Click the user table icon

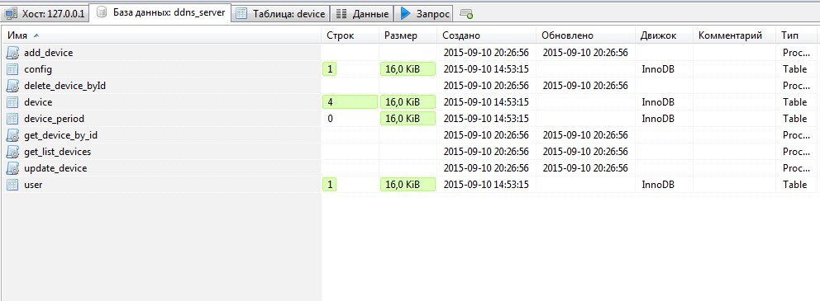(x=13, y=185)
